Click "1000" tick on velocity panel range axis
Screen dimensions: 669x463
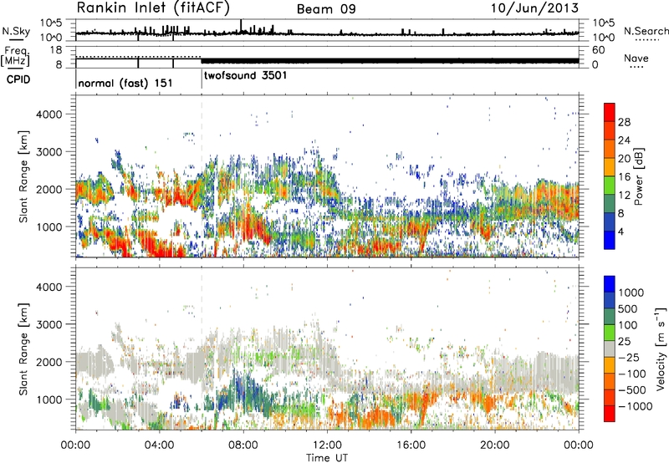pyautogui.click(x=49, y=399)
